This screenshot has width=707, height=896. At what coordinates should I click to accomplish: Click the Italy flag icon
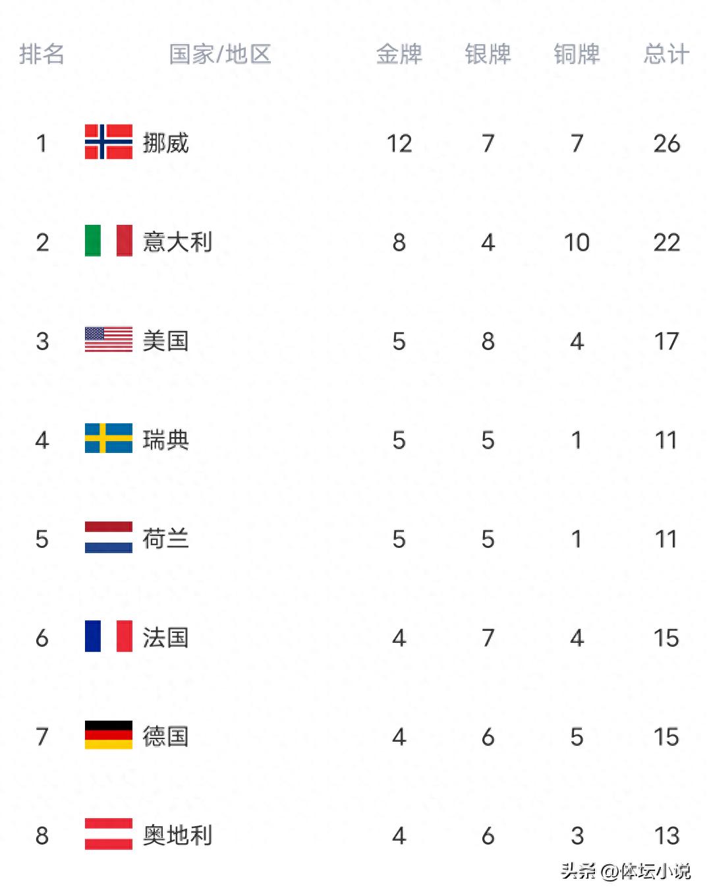[x=108, y=241]
